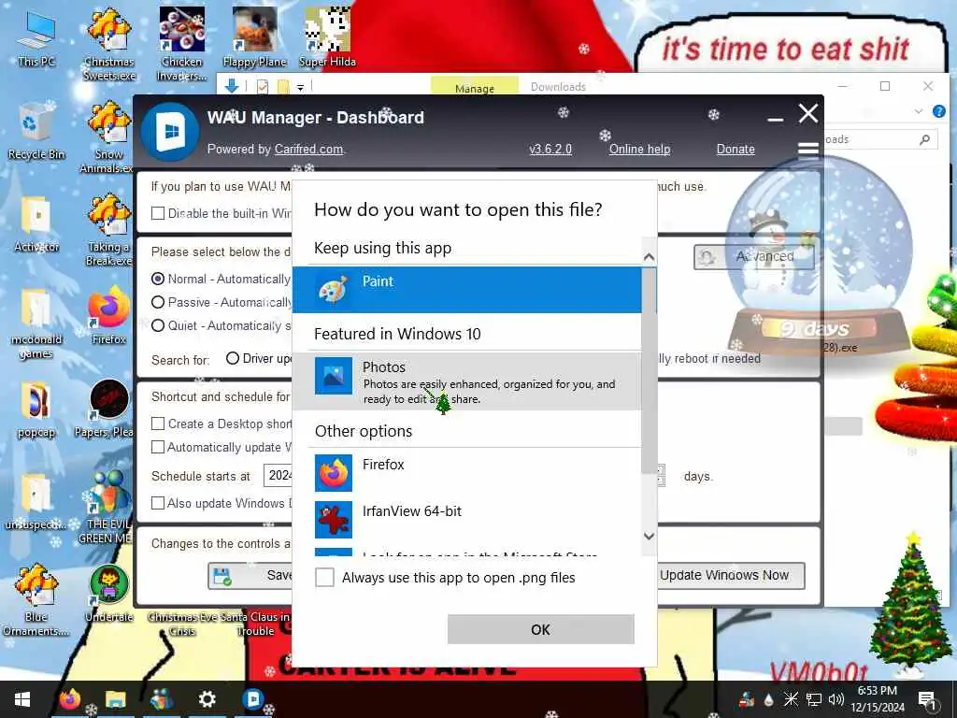Open mcdonald games folder
The image size is (957, 718).
coord(36,323)
